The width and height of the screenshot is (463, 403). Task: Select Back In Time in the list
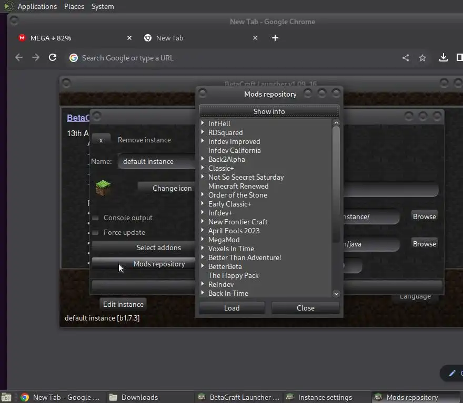tap(228, 293)
